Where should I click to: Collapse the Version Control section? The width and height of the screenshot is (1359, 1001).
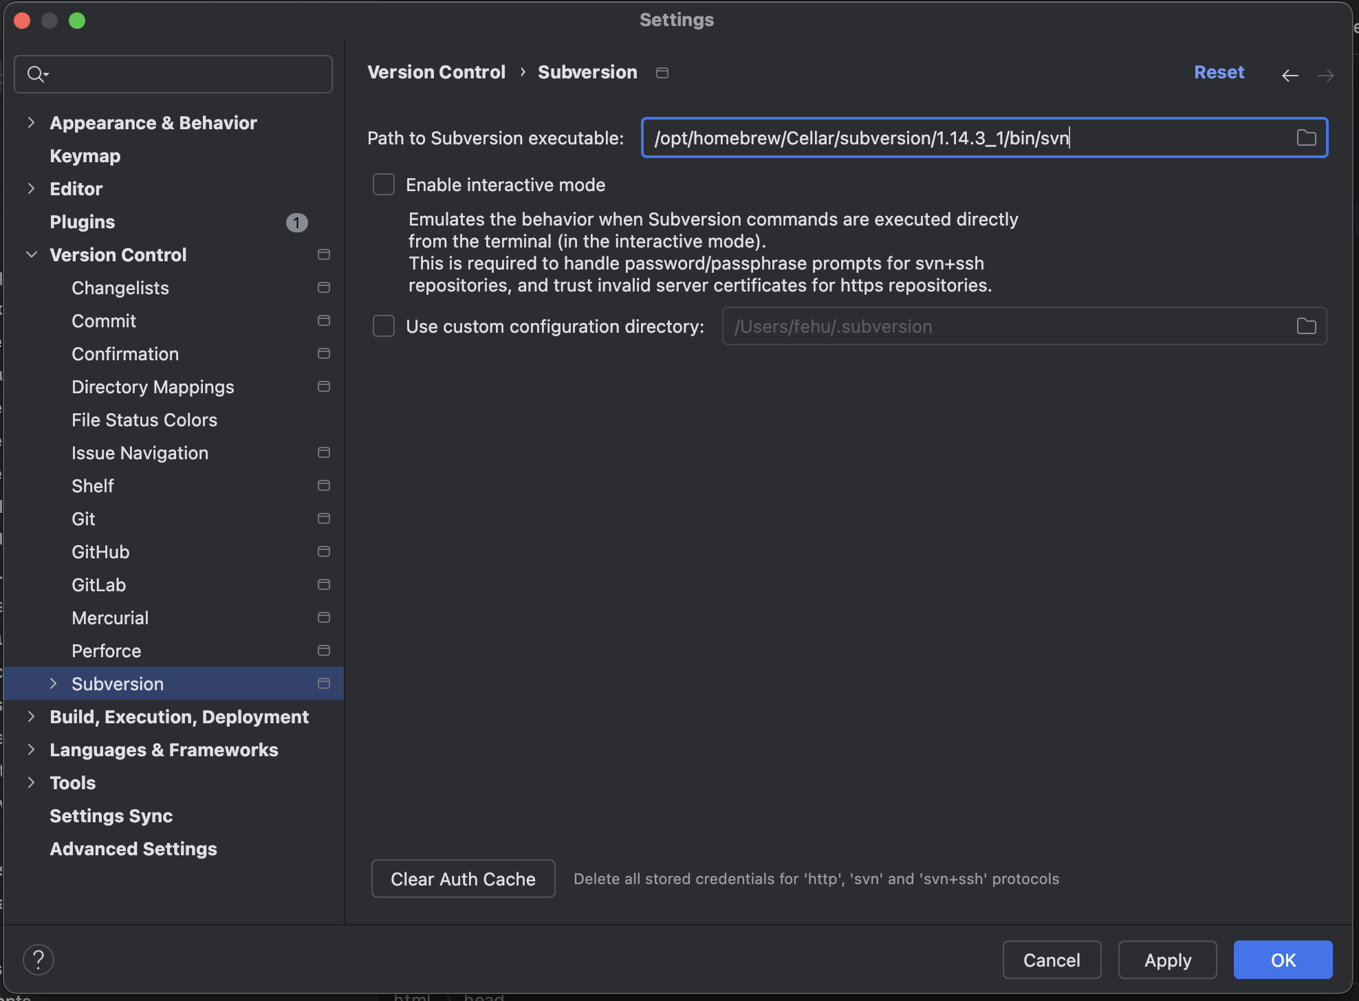click(x=32, y=254)
